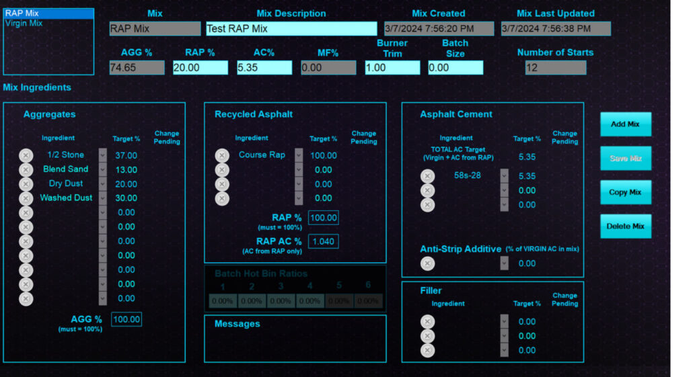Click Course Rap target value 100.00
Screen dimensions: 689x377
[x=324, y=155]
